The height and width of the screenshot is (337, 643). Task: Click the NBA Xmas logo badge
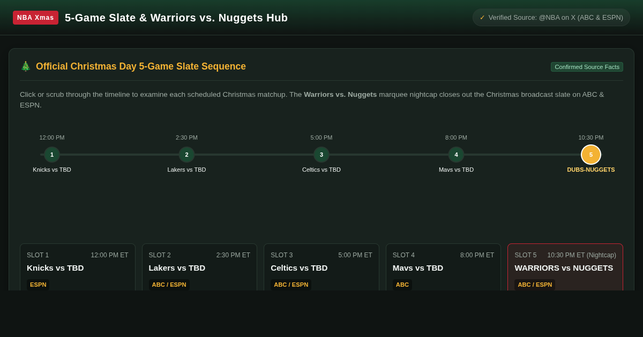pyautogui.click(x=35, y=18)
